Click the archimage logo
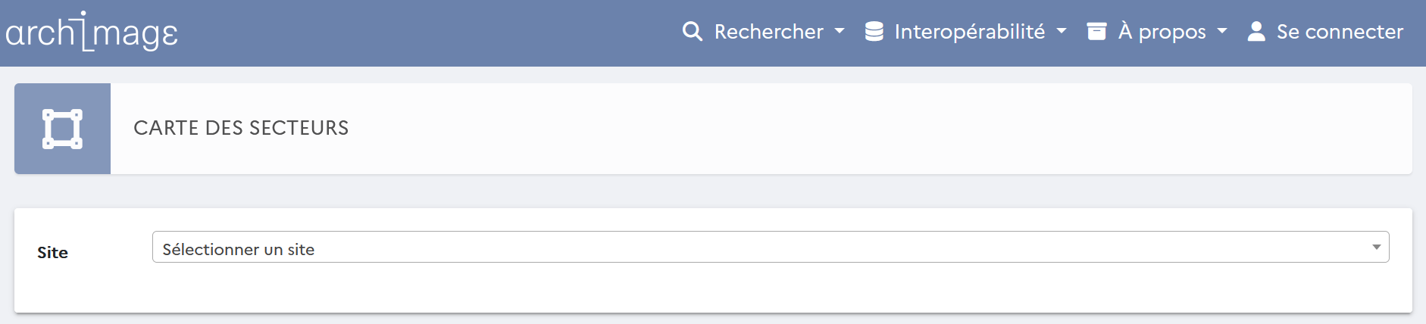1426x324 pixels. (92, 32)
